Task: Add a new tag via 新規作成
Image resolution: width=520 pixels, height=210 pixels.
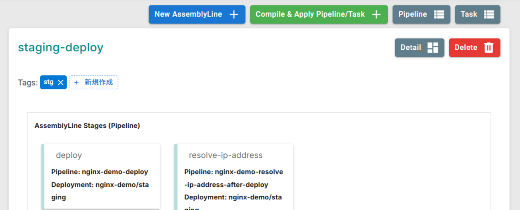Action: point(99,83)
